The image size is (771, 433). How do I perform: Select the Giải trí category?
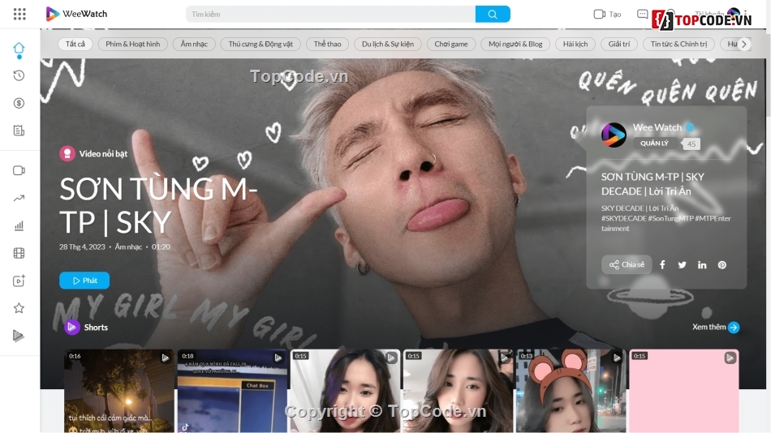[619, 45]
